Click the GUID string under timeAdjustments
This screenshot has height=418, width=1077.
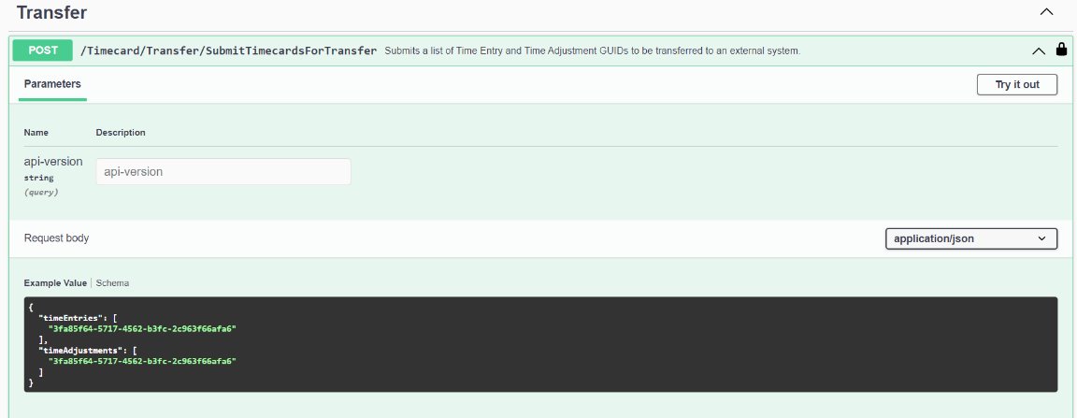142,361
